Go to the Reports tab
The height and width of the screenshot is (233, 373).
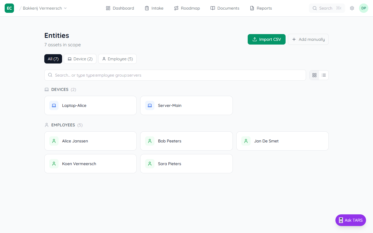click(x=261, y=8)
